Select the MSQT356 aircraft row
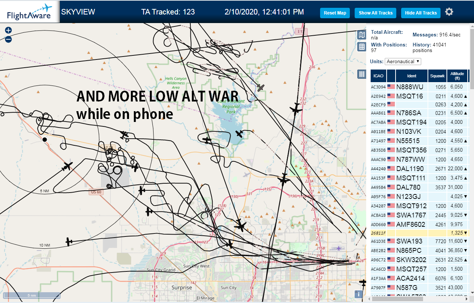The width and height of the screenshot is (474, 303). tap(419, 150)
